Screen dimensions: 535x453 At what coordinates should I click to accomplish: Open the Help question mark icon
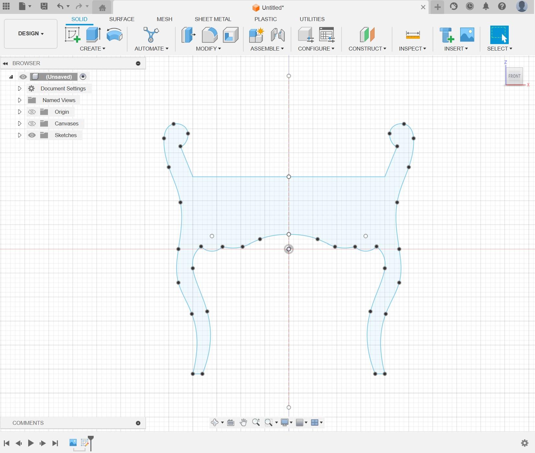(x=502, y=6)
